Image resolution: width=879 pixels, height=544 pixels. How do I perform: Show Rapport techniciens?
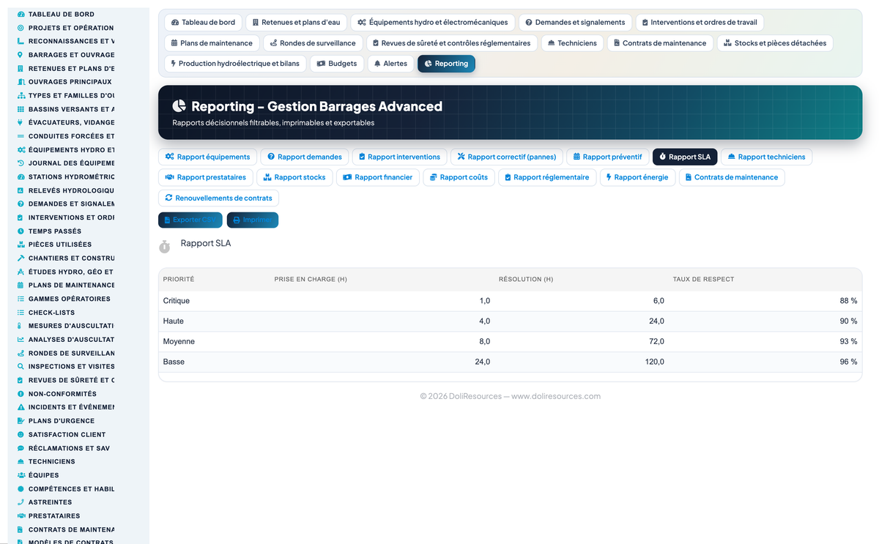(x=766, y=157)
